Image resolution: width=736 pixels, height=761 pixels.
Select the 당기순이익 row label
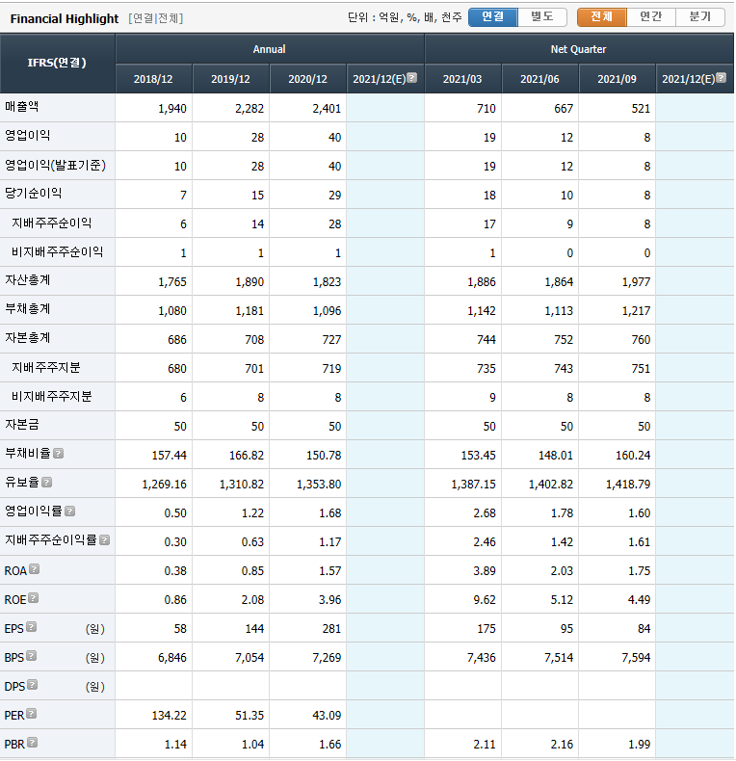[x=33, y=194]
